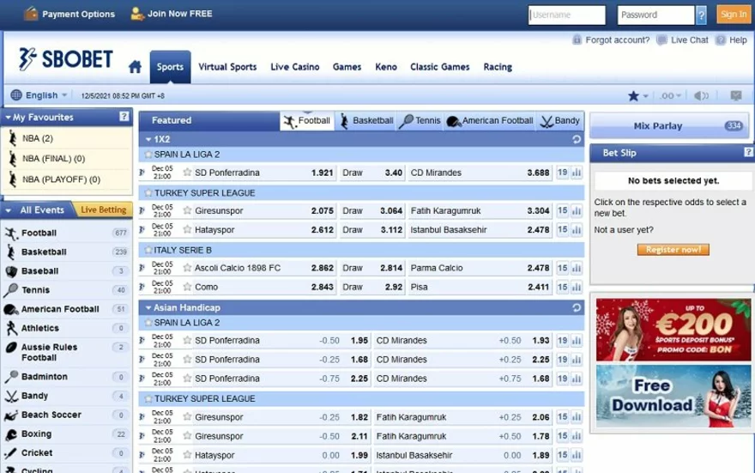Click the My Favourites help icon
The image size is (755, 473).
(124, 117)
